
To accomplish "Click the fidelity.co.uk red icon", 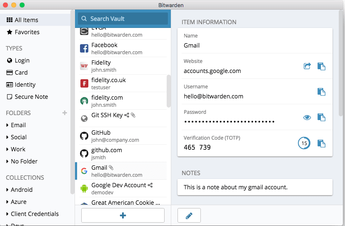I will click(x=84, y=83).
